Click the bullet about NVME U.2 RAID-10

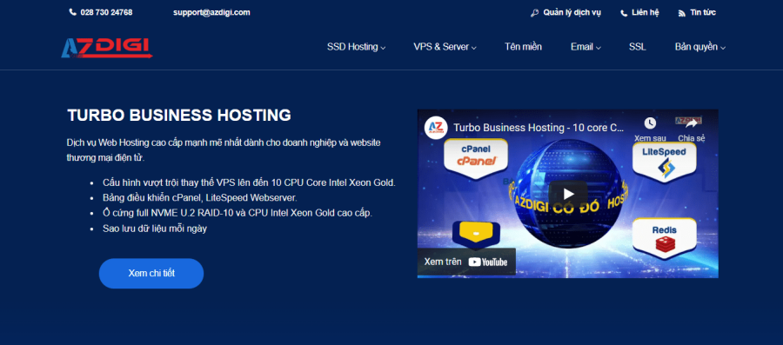(238, 213)
